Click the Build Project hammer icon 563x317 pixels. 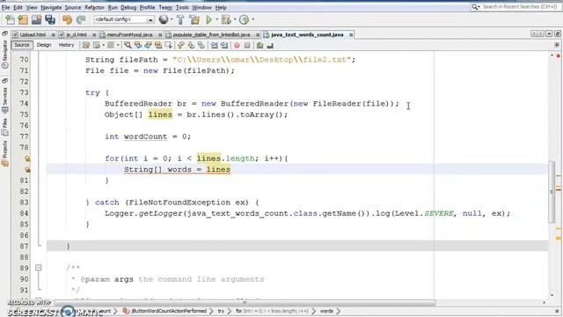[180, 19]
